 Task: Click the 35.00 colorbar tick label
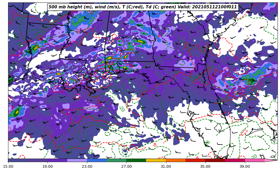tap(205, 166)
